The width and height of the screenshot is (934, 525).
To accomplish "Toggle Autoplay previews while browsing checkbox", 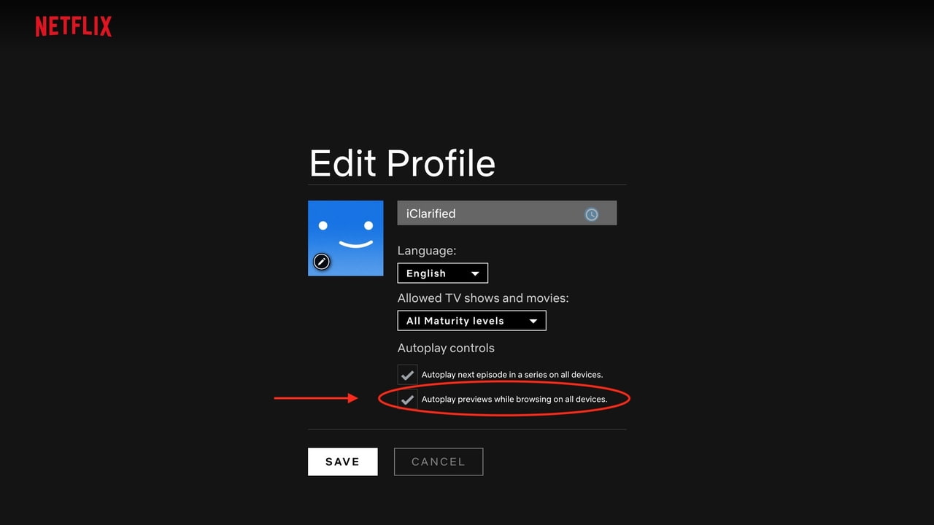I will click(x=407, y=400).
